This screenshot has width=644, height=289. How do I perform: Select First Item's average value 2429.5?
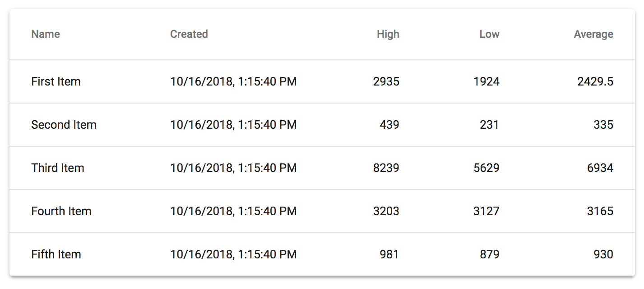595,81
